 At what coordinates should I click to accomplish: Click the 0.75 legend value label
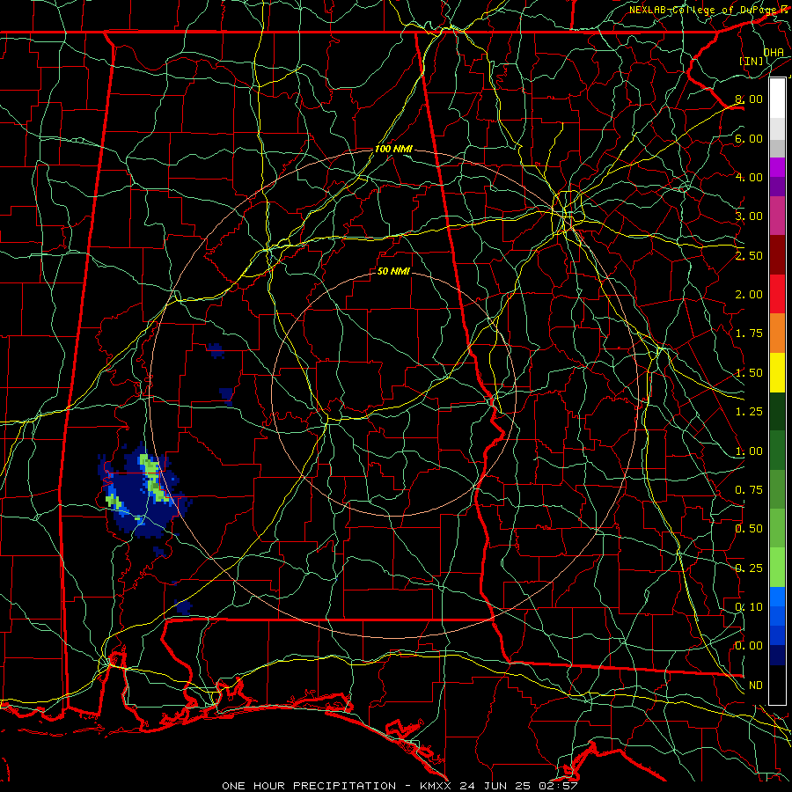(x=749, y=490)
